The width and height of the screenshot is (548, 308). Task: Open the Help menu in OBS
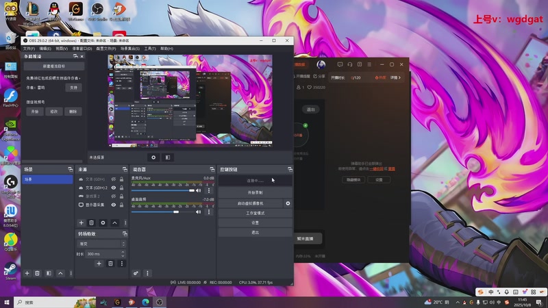point(166,49)
